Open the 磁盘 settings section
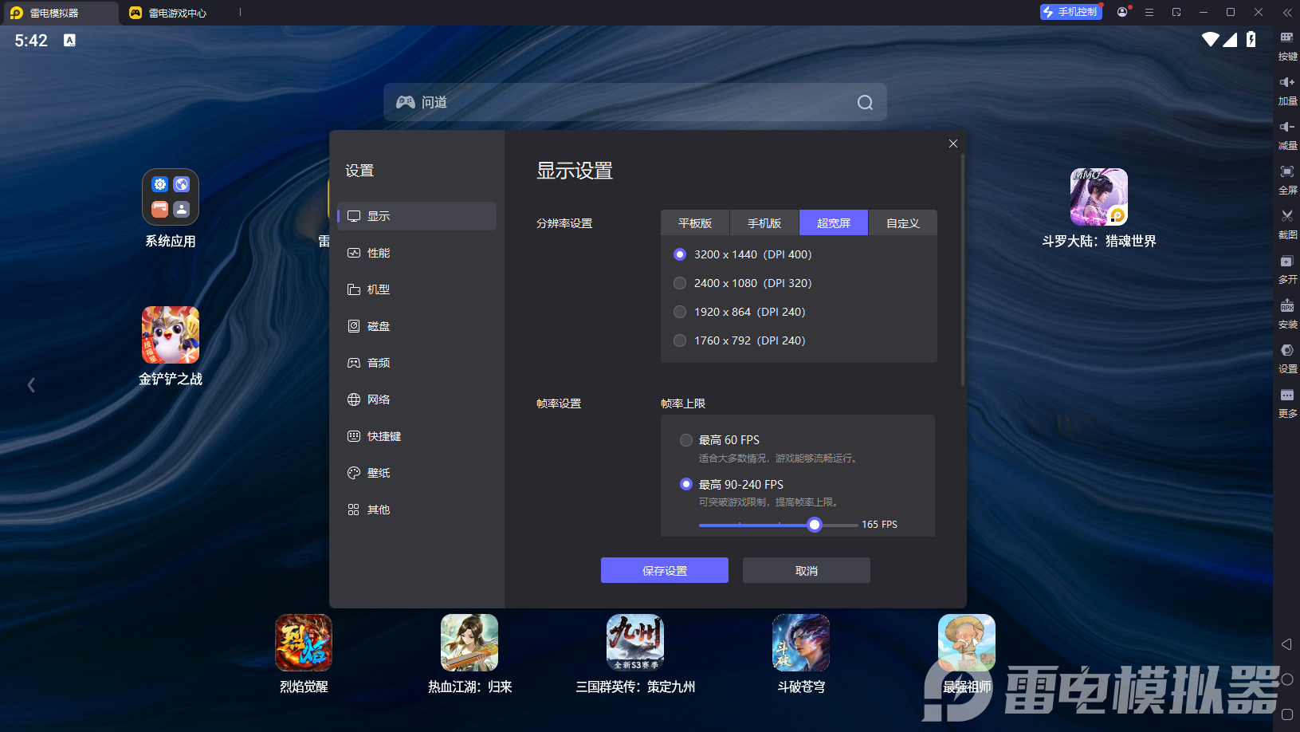The width and height of the screenshot is (1300, 732). [x=417, y=326]
